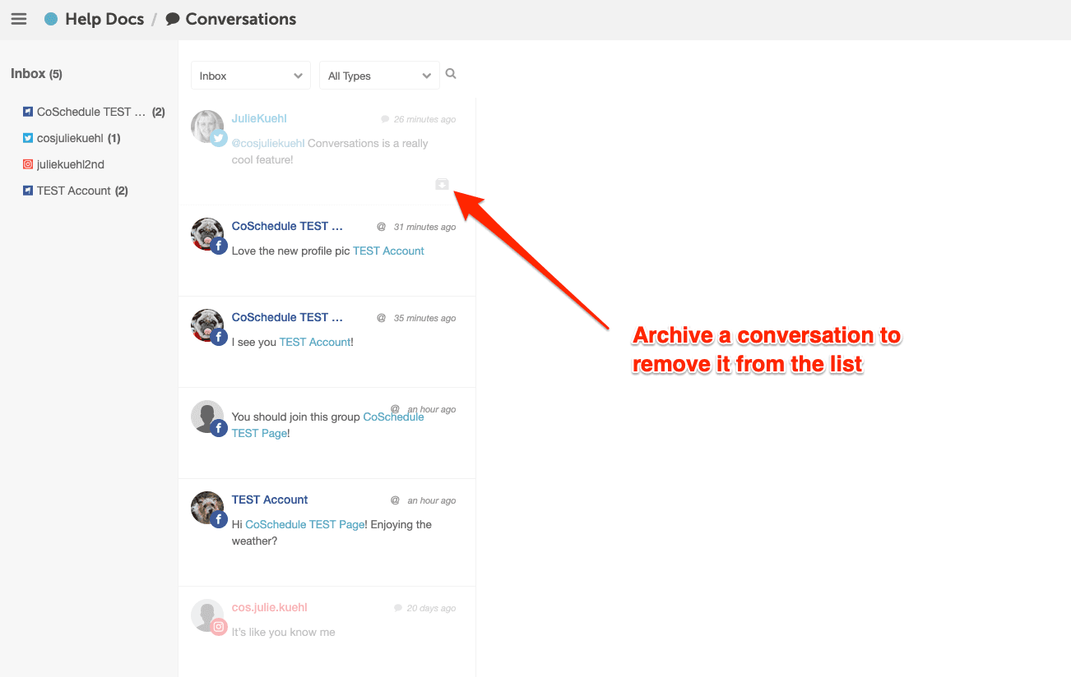
Task: Click pug avatar on 31 minutes ago conversation
Action: [x=207, y=233]
